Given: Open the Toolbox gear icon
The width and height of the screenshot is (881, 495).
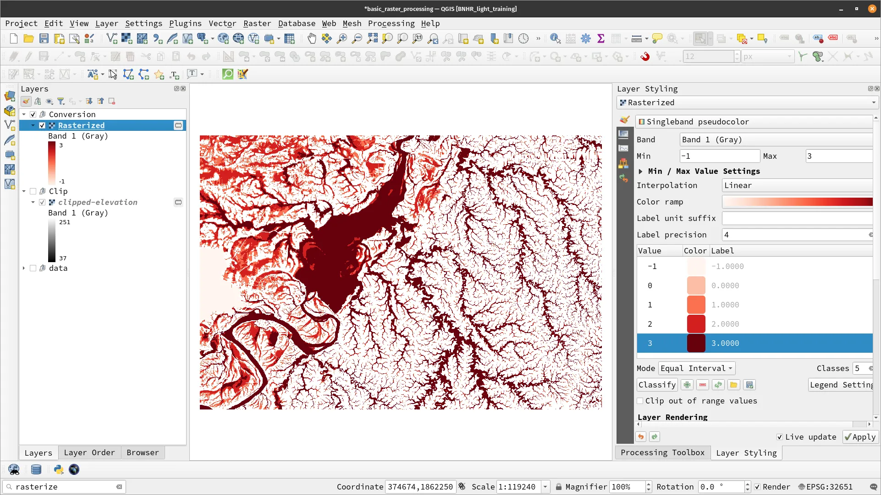Looking at the screenshot, I should (585, 39).
